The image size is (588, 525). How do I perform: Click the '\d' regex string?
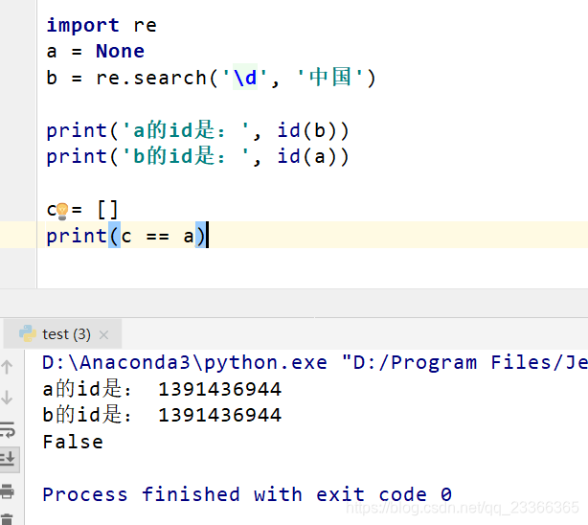pos(245,78)
